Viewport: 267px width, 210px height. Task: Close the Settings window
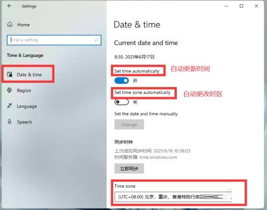pyautogui.click(x=256, y=6)
